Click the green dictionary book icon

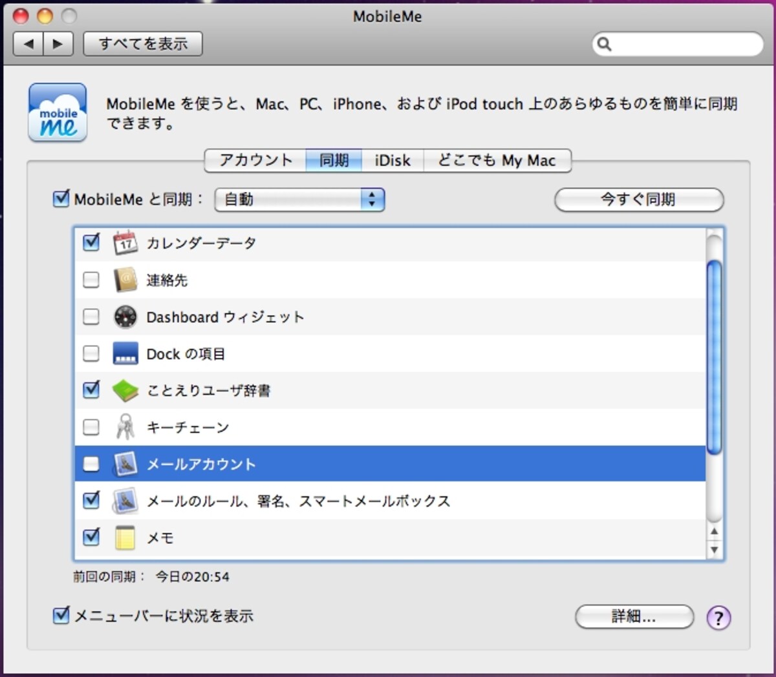pyautogui.click(x=125, y=390)
